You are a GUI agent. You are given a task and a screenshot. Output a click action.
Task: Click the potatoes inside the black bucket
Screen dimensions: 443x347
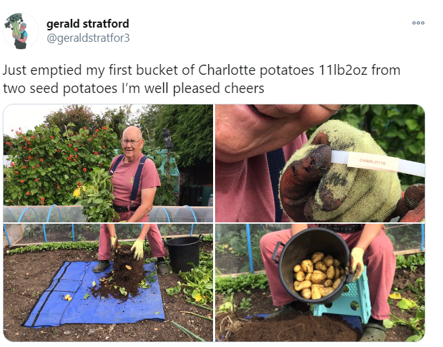coord(318,276)
